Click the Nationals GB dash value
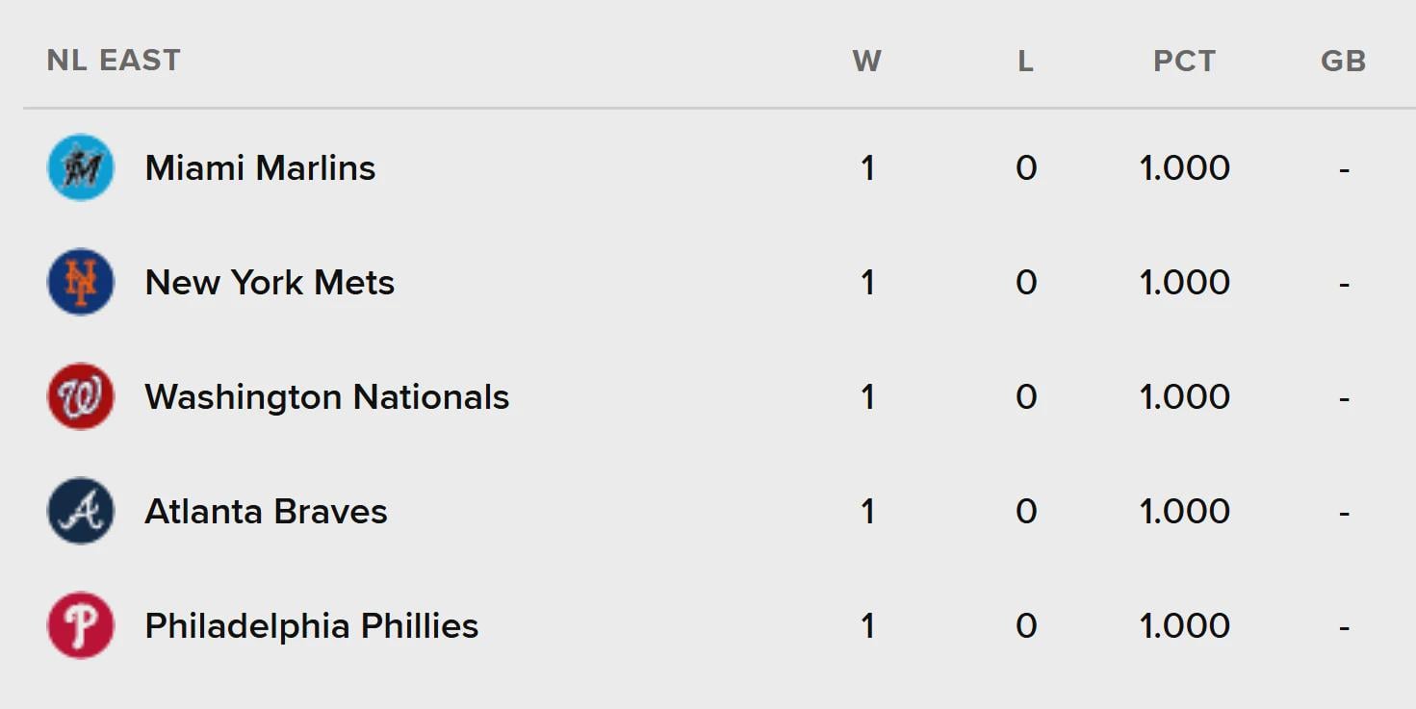The width and height of the screenshot is (1416, 709). [1345, 395]
